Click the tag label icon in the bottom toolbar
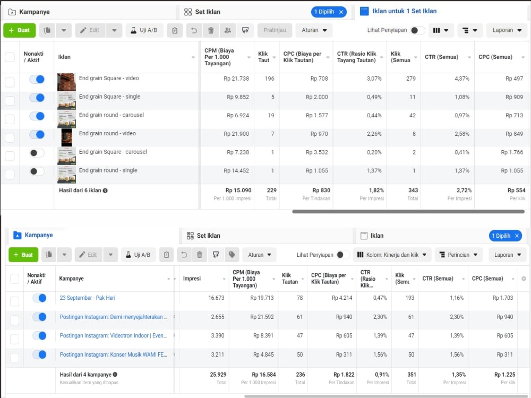 coord(232,255)
